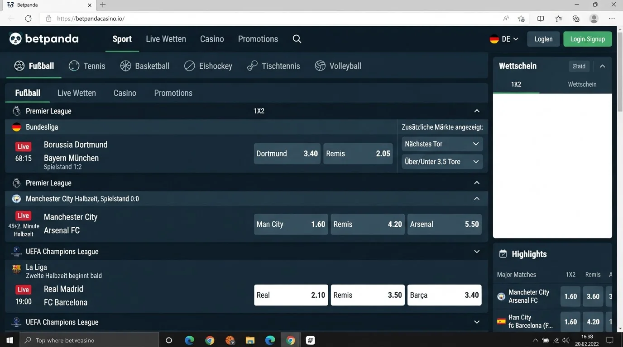Select Barça odds 3.40

[445, 295]
